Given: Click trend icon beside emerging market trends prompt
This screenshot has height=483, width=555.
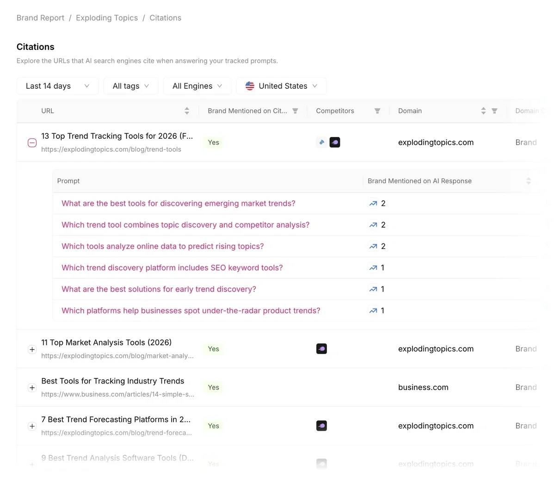Looking at the screenshot, I should [x=373, y=204].
